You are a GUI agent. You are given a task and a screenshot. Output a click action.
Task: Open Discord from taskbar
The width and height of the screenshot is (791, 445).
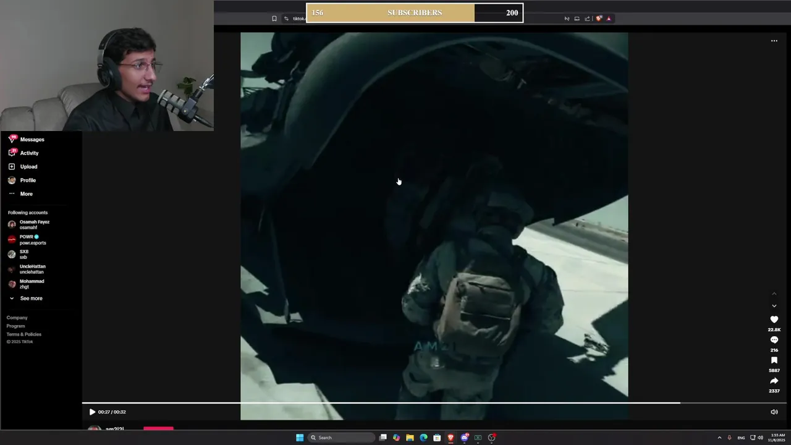(464, 438)
